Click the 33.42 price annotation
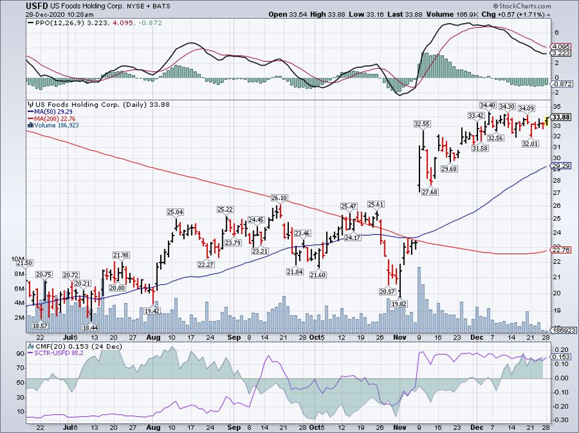This screenshot has width=579, height=433. pos(476,115)
